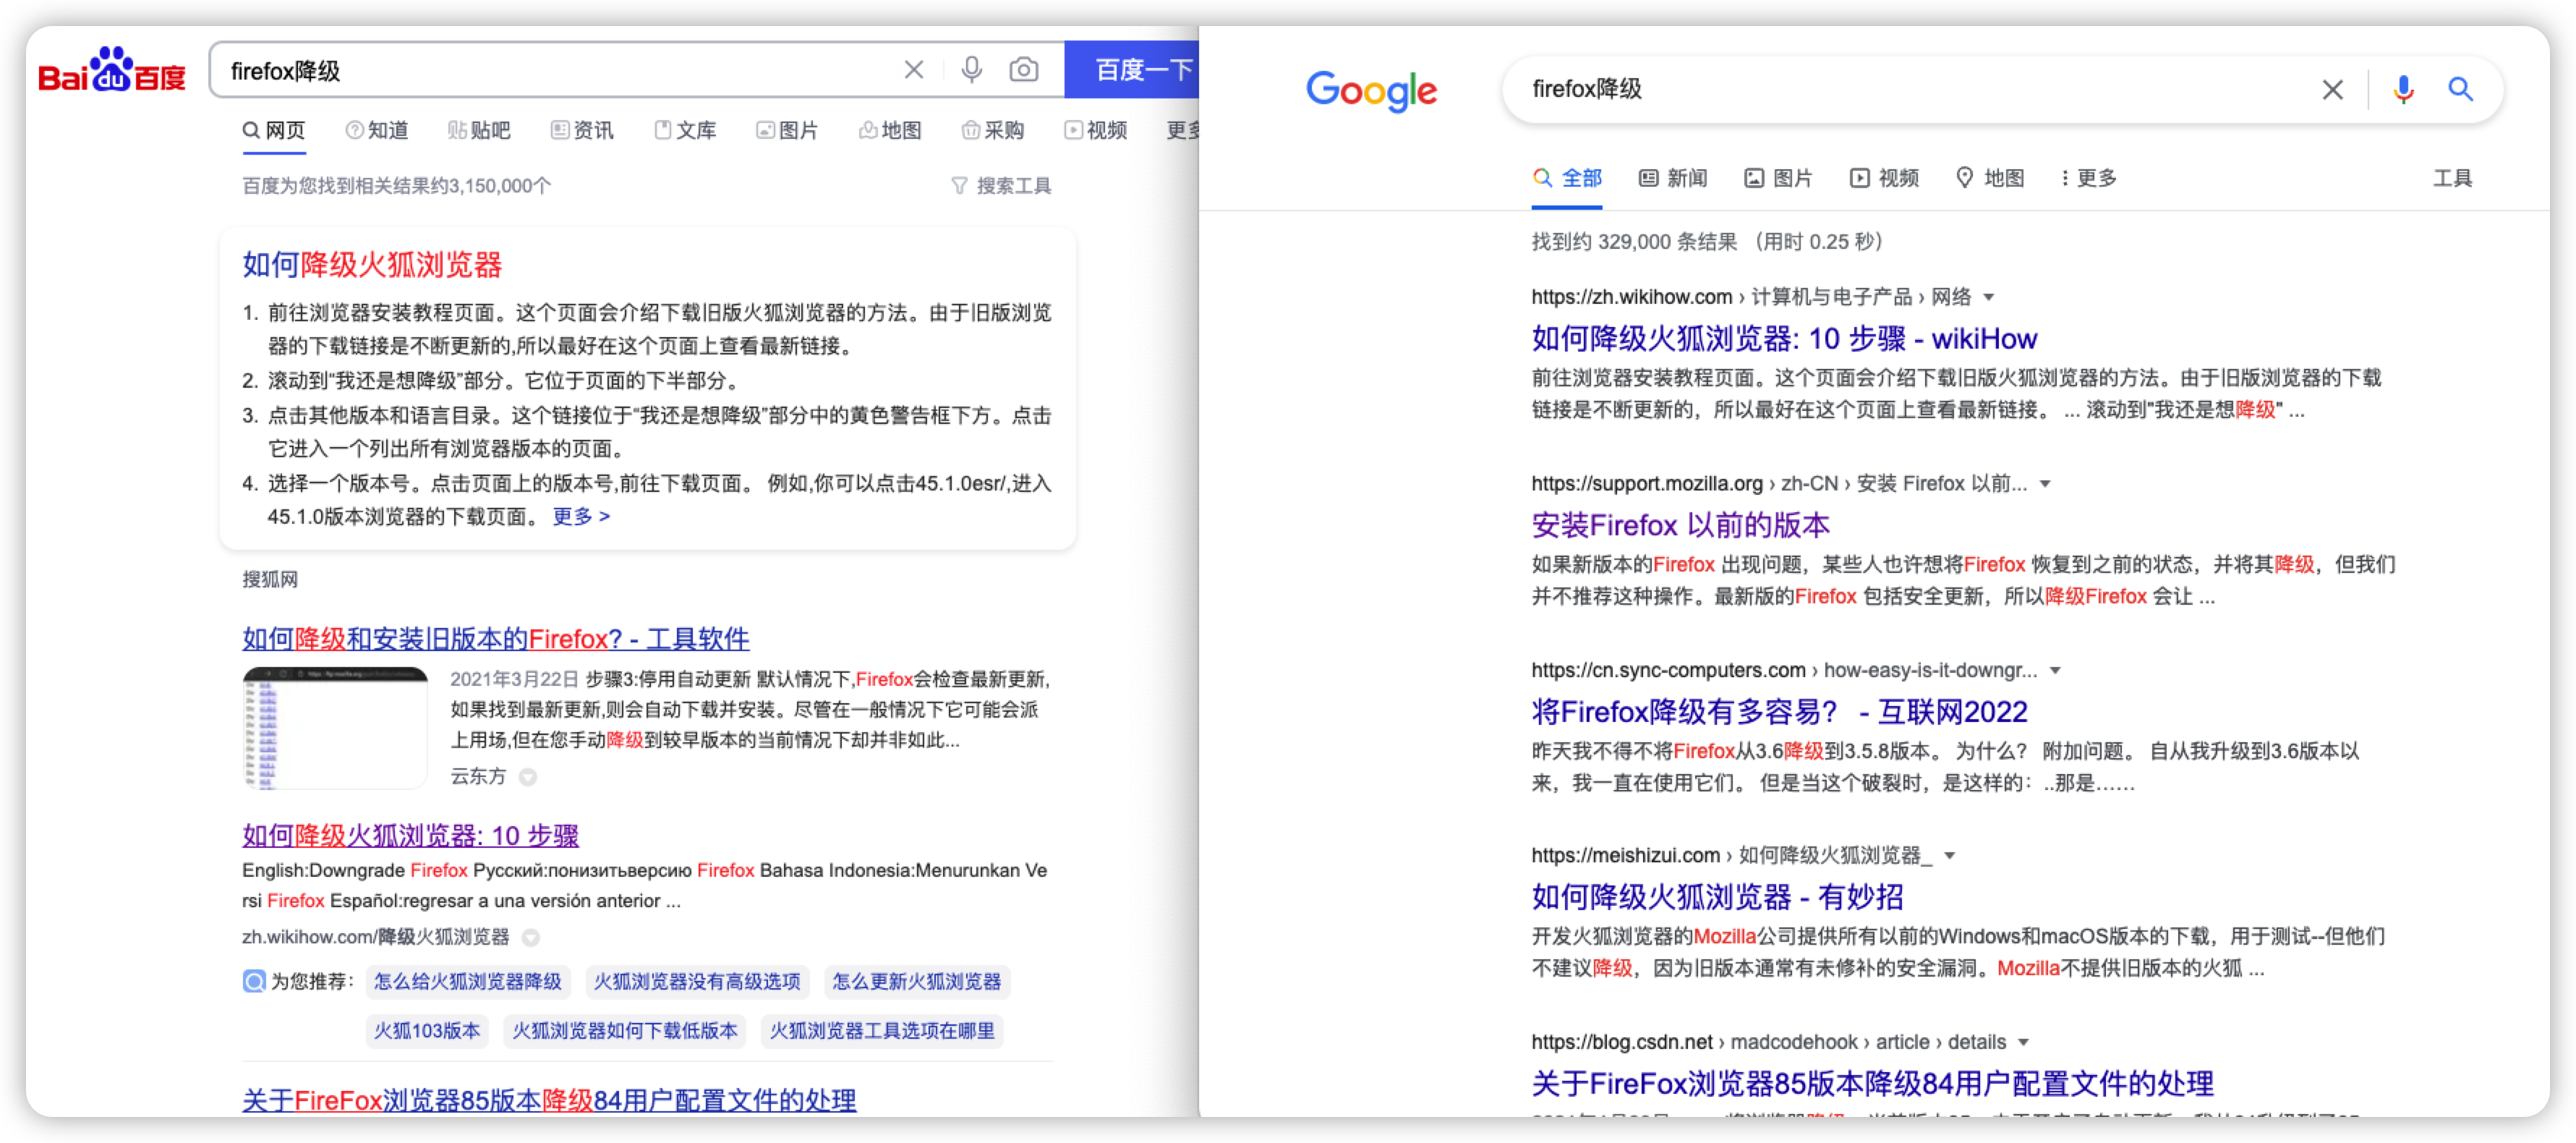Open 安装Firefox 以前的版本 result link
The image size is (2576, 1143).
(x=1680, y=525)
